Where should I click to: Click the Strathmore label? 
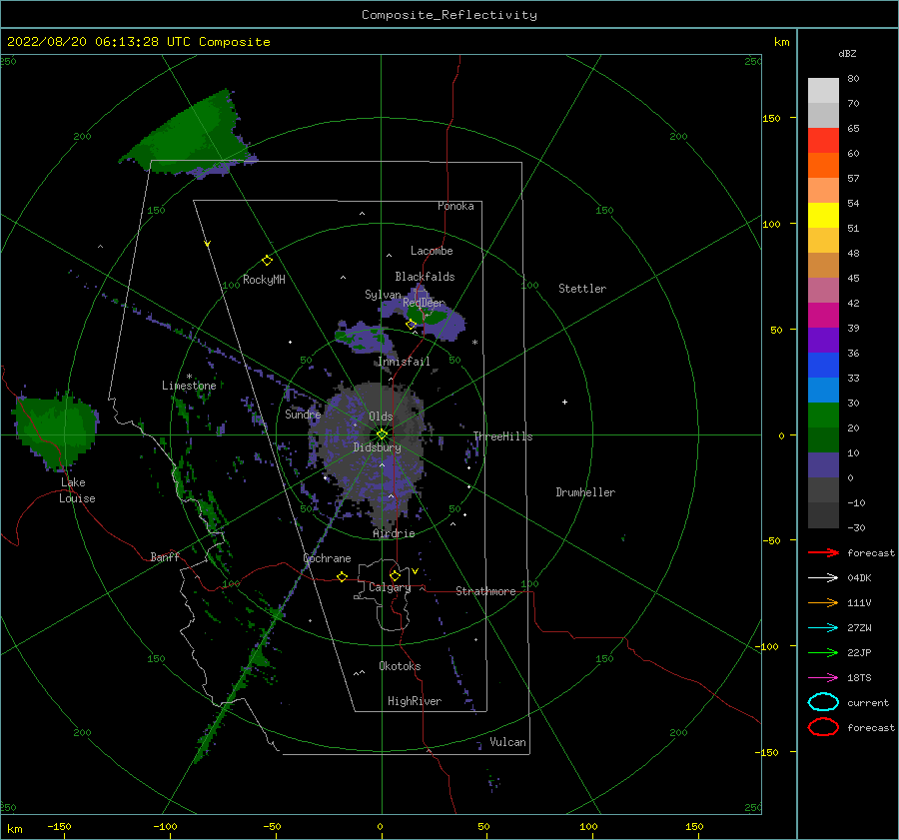pos(485,591)
